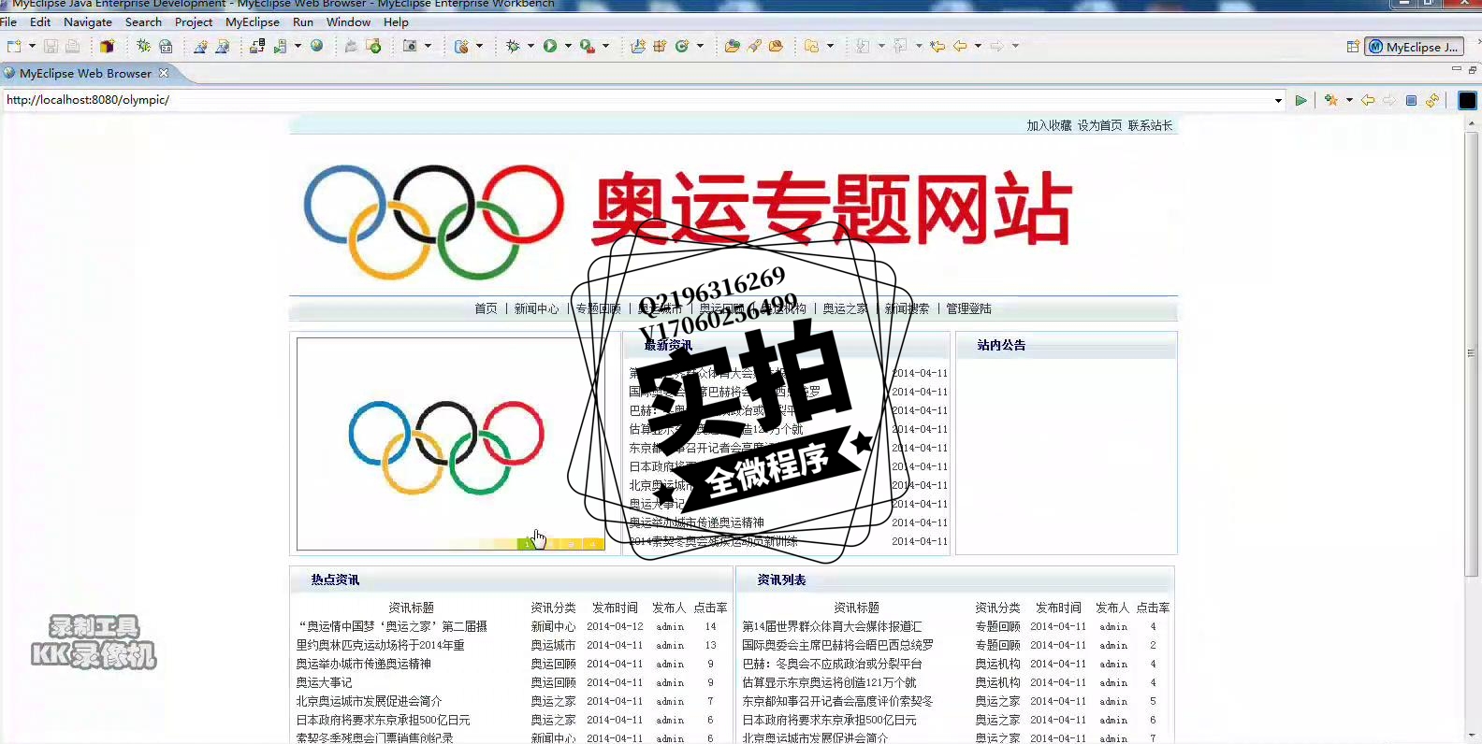The image size is (1482, 744).
Task: Click the green Go arrow beside URL bar
Action: pyautogui.click(x=1300, y=100)
